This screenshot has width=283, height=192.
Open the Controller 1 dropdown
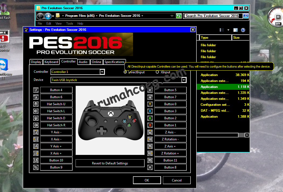coord(102,72)
